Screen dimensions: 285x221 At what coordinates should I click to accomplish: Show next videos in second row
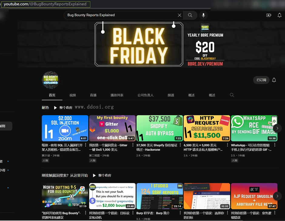(277, 196)
